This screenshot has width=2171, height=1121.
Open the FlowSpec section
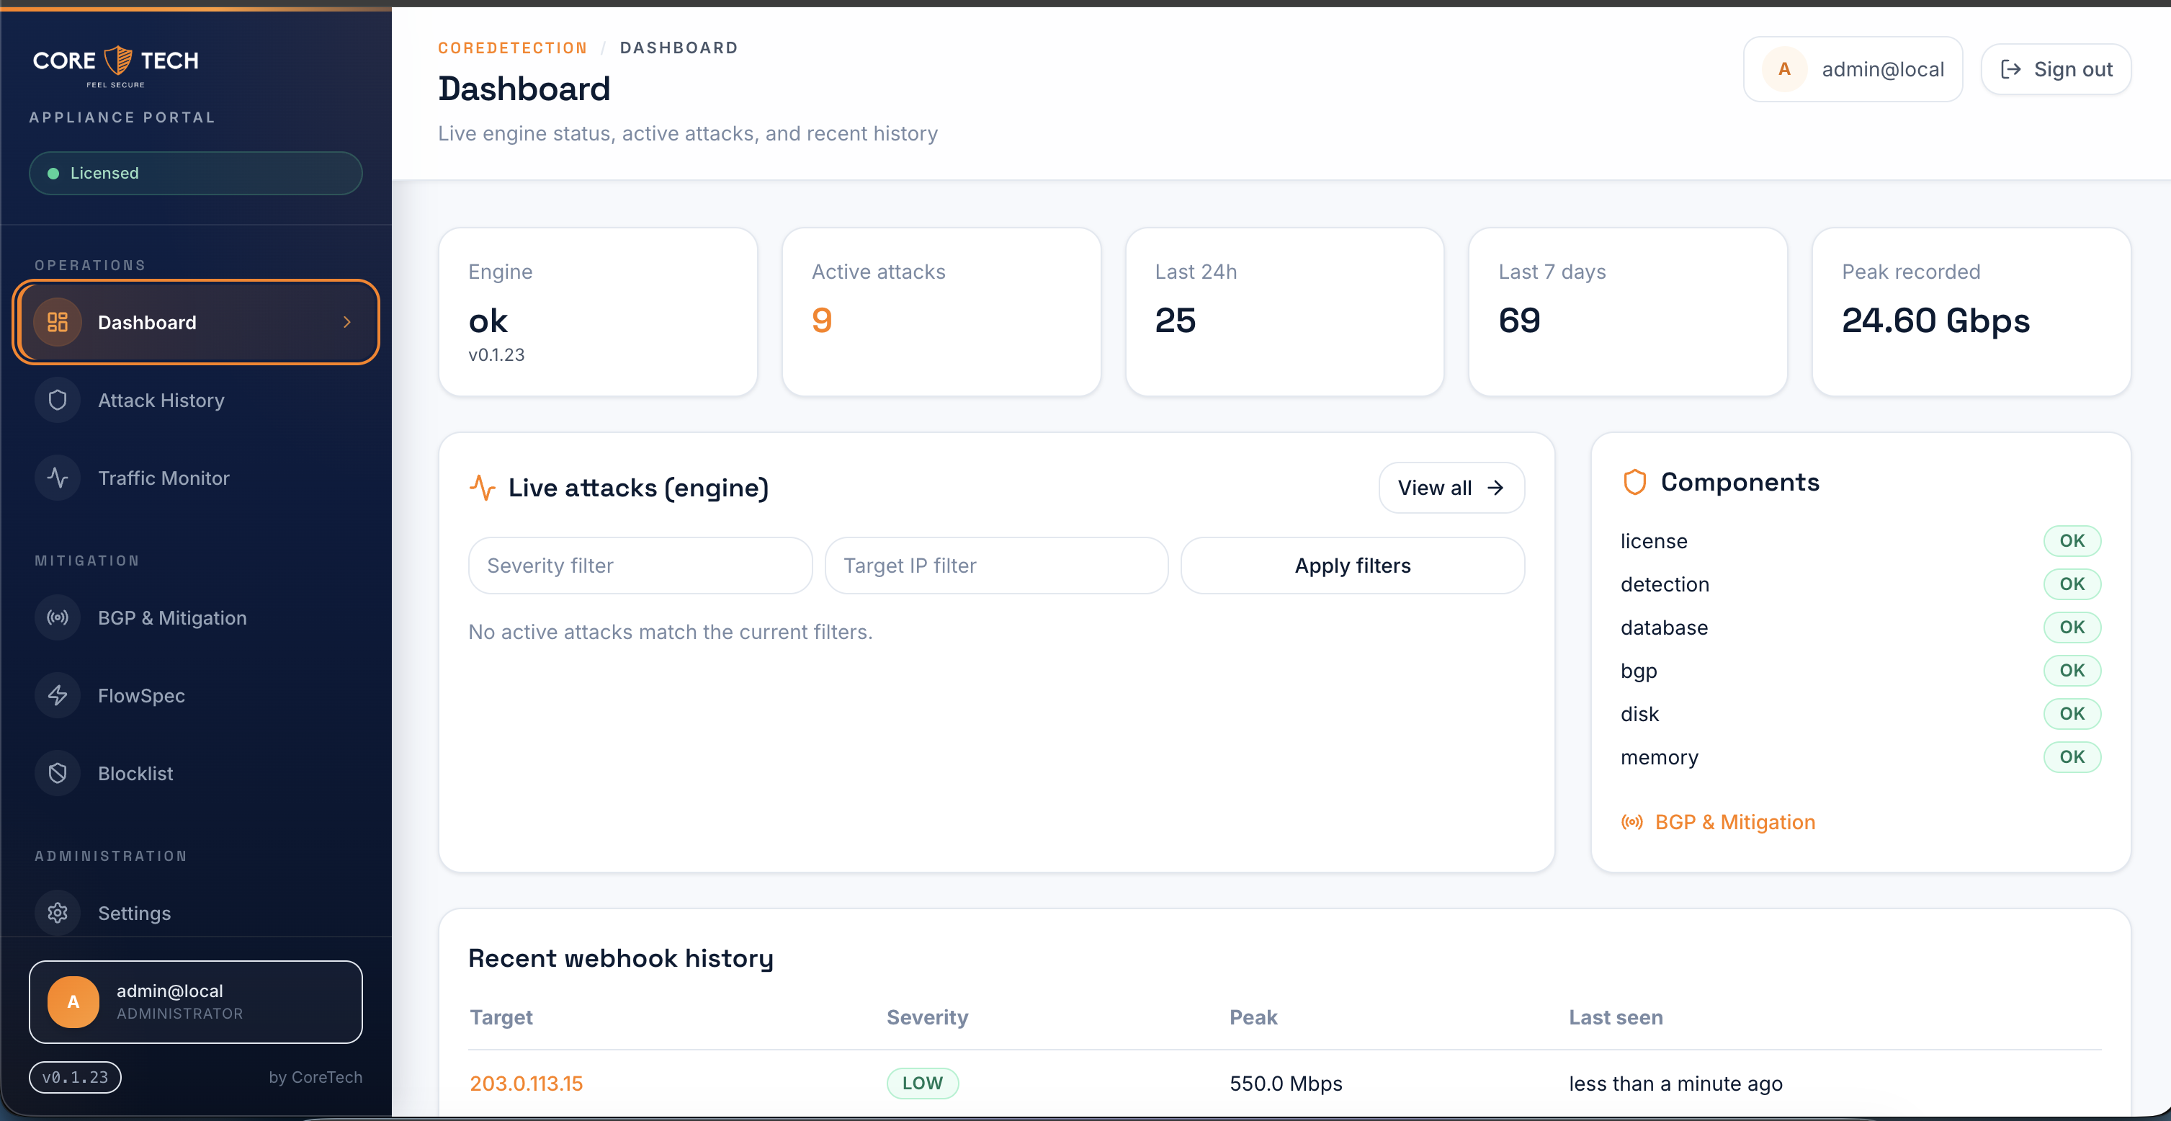(195, 695)
